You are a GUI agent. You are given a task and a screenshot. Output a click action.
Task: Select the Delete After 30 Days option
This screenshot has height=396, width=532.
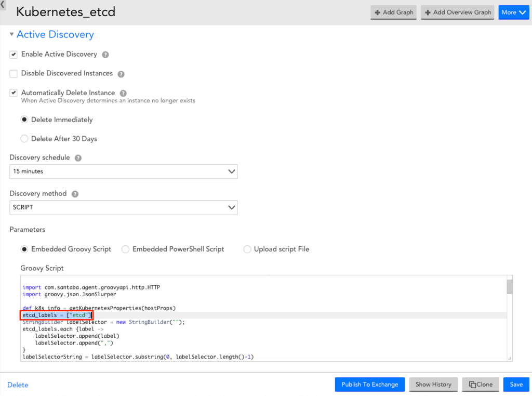[x=24, y=138]
